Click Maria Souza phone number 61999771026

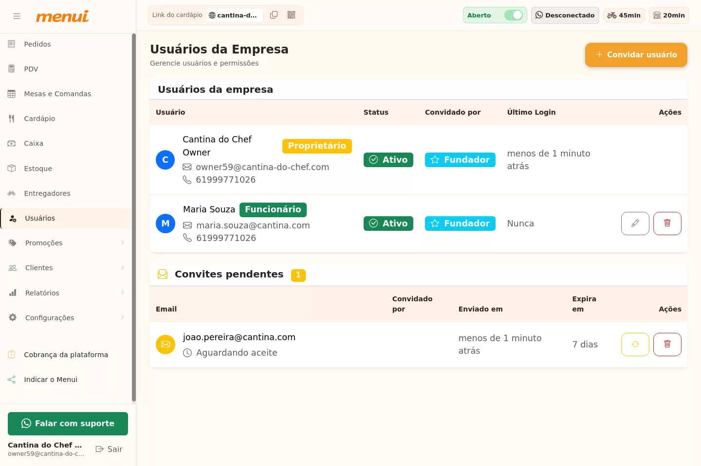(226, 238)
